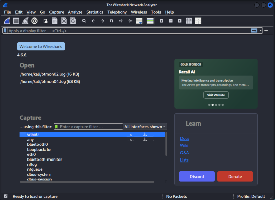The width and height of the screenshot is (275, 200).
Task: Open a capture file icon
Action: click(46, 21)
